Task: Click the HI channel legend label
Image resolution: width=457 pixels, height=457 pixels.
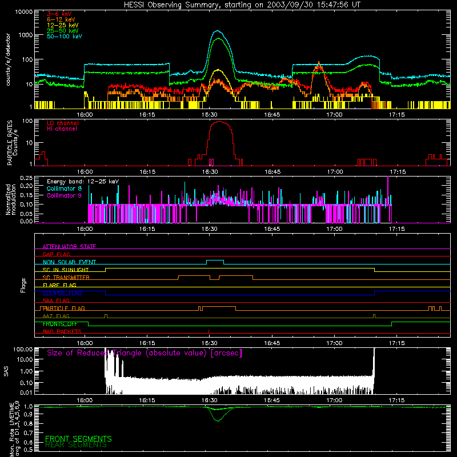Action: click(x=62, y=129)
